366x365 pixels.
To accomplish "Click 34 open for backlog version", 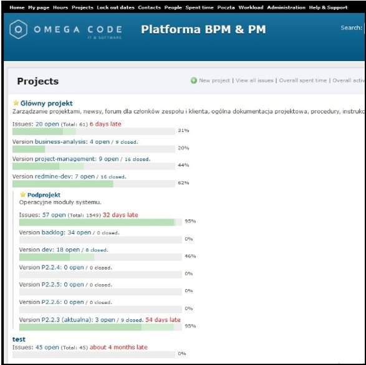I will tap(79, 232).
